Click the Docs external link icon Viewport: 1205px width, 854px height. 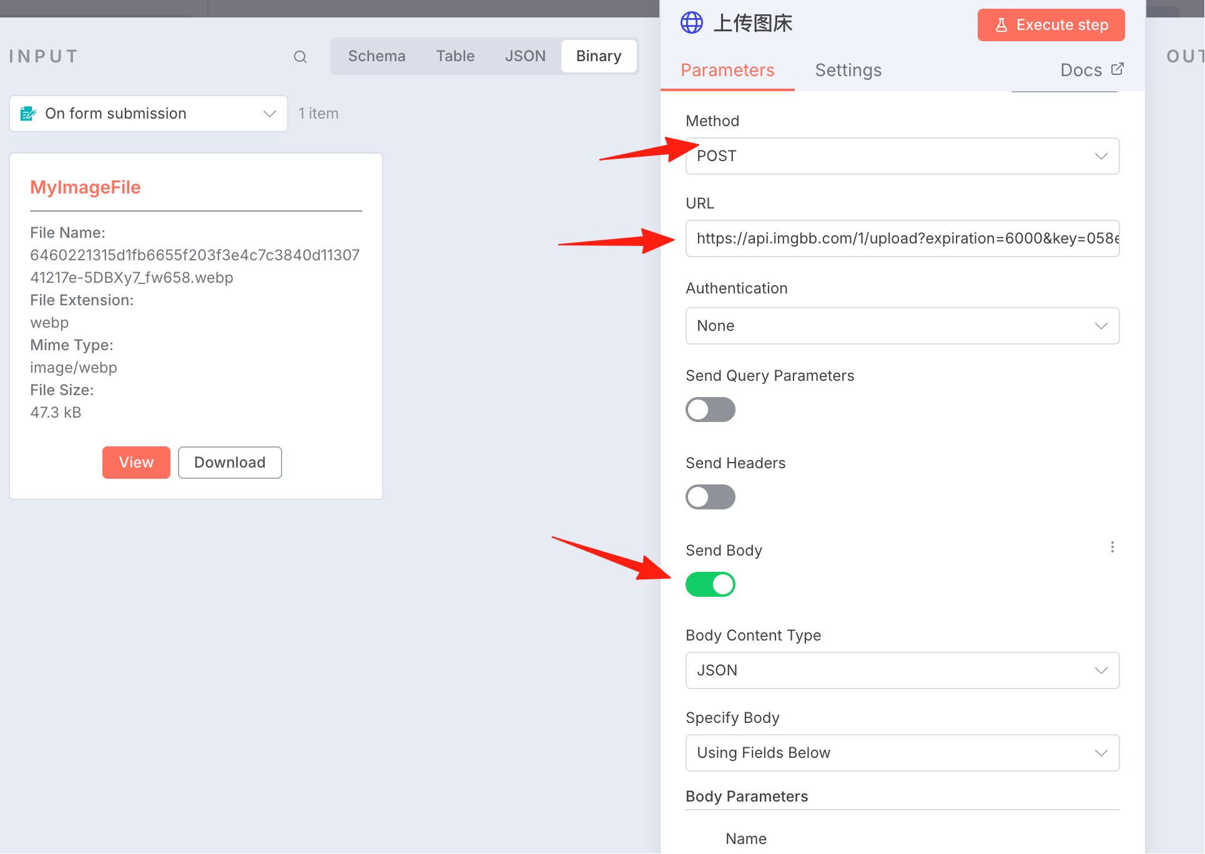point(1118,69)
